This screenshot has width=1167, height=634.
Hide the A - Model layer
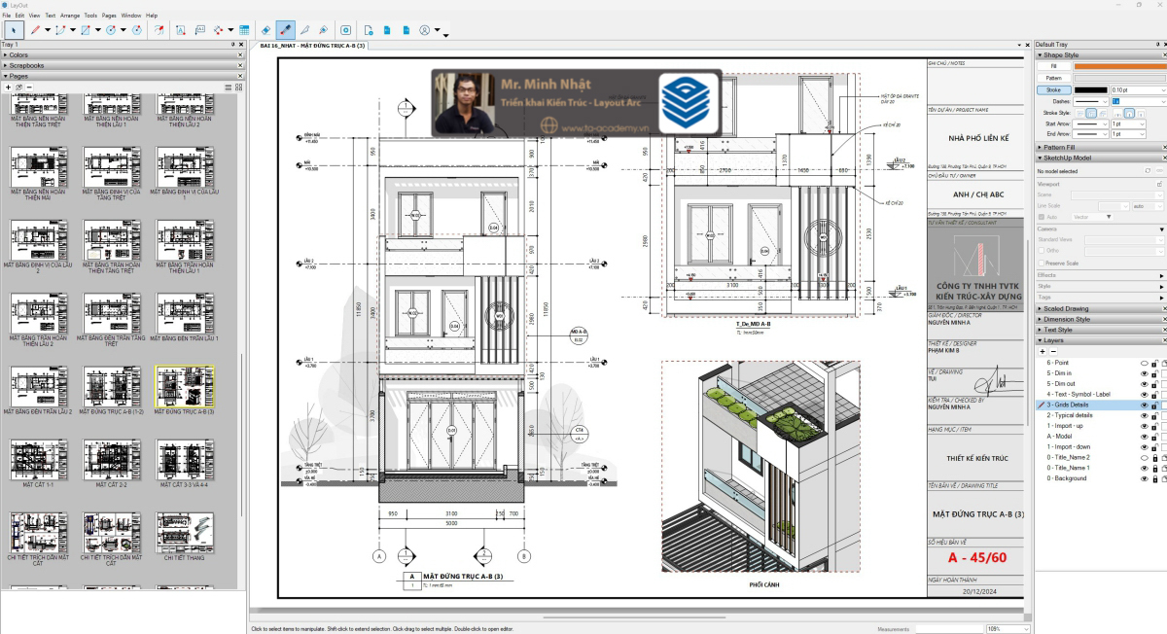click(x=1144, y=437)
